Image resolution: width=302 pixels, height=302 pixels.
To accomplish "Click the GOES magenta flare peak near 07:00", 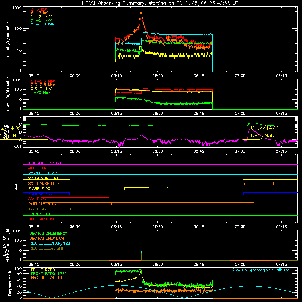I will coord(250,129).
